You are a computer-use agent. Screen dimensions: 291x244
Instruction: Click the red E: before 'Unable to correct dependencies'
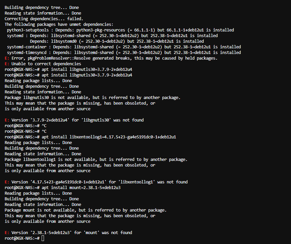(7, 64)
